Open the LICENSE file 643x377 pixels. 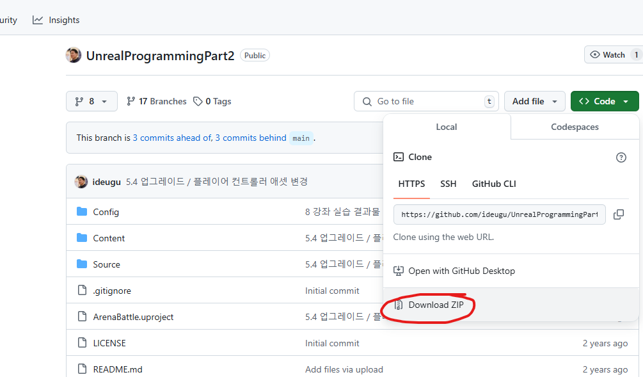(x=109, y=343)
